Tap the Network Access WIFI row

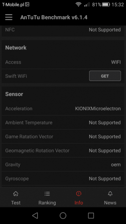(63, 62)
